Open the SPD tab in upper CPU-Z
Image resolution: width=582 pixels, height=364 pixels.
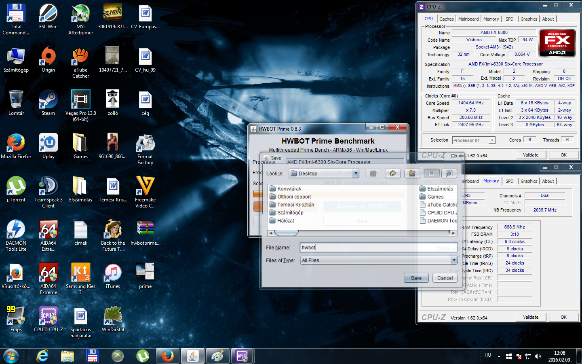click(509, 19)
